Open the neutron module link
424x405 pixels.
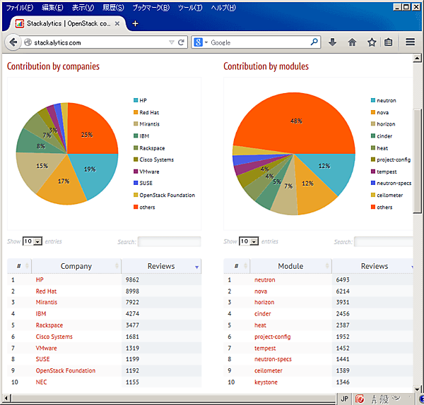pyautogui.click(x=265, y=279)
